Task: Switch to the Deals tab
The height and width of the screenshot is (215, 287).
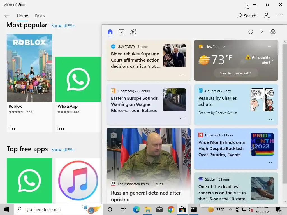Action: [40, 16]
